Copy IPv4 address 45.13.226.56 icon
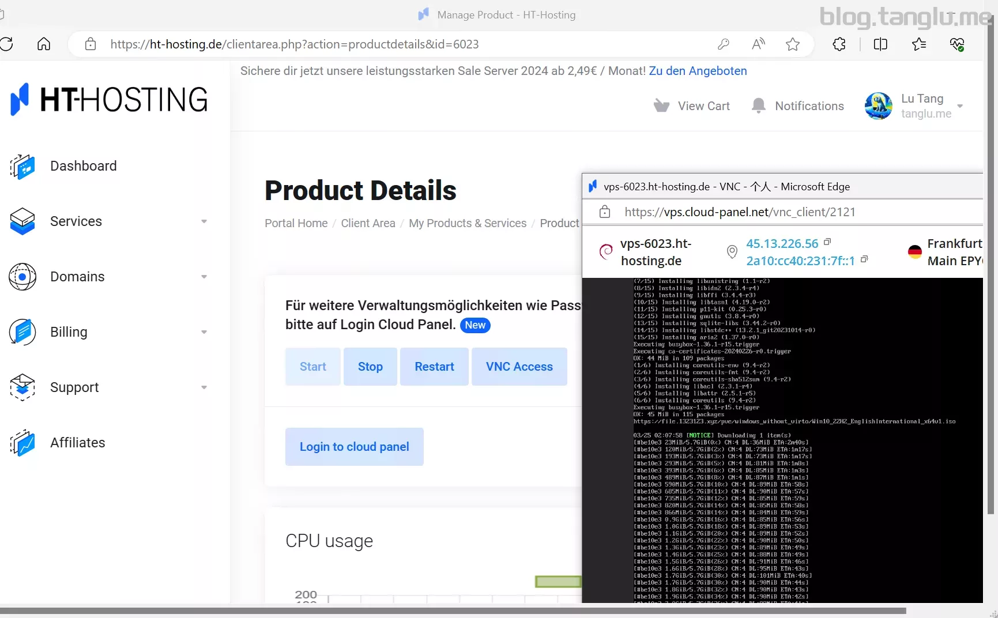Viewport: 998px width, 618px height. [827, 242]
